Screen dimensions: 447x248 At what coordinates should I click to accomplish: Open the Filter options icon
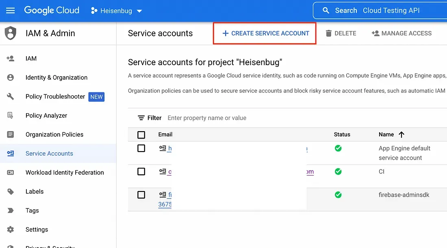(x=141, y=118)
